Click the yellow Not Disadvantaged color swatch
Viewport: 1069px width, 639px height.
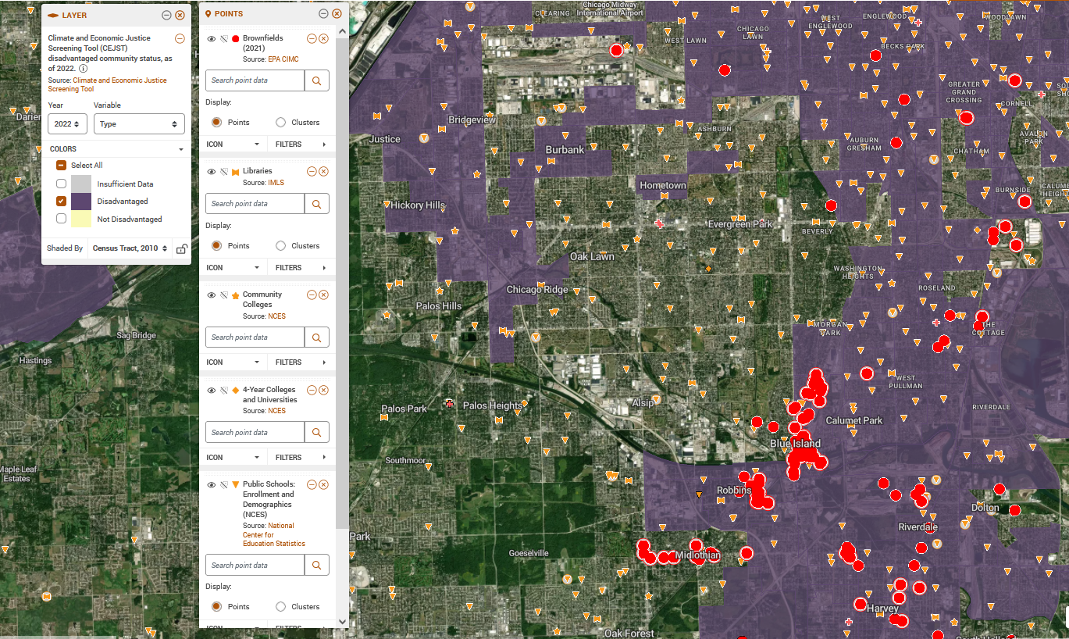tap(81, 219)
